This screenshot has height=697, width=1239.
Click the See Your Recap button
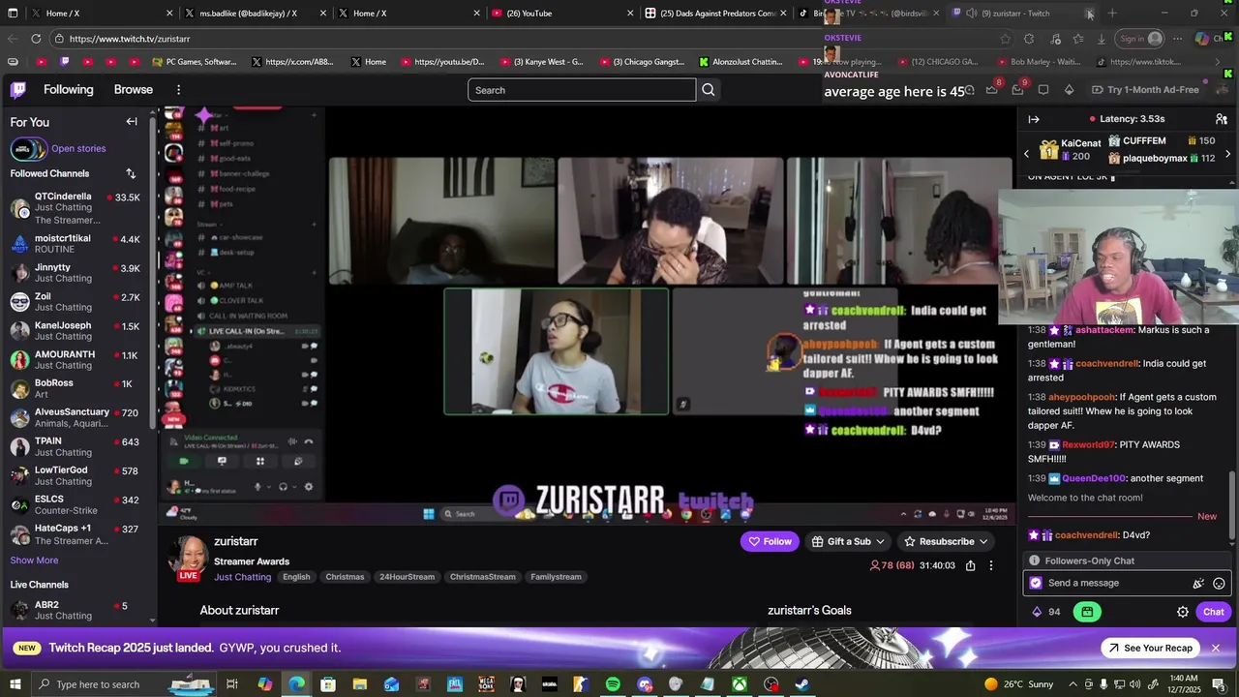click(x=1150, y=648)
